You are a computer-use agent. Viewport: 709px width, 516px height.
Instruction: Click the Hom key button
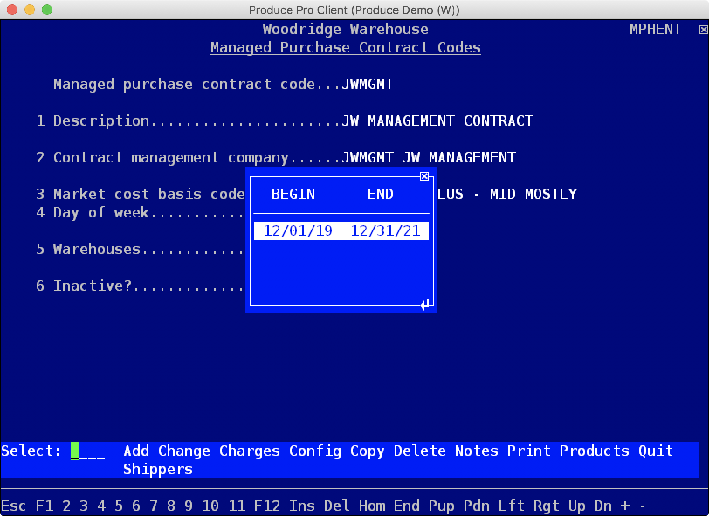[372, 506]
